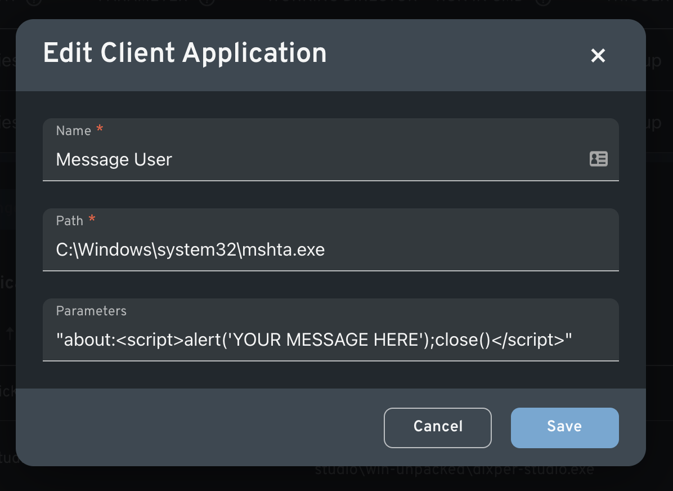Save the client application changes
This screenshot has width=673, height=491.
point(564,428)
